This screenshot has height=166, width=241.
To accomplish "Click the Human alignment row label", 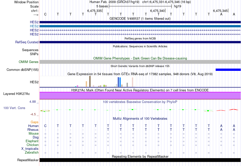I will 33,126.
